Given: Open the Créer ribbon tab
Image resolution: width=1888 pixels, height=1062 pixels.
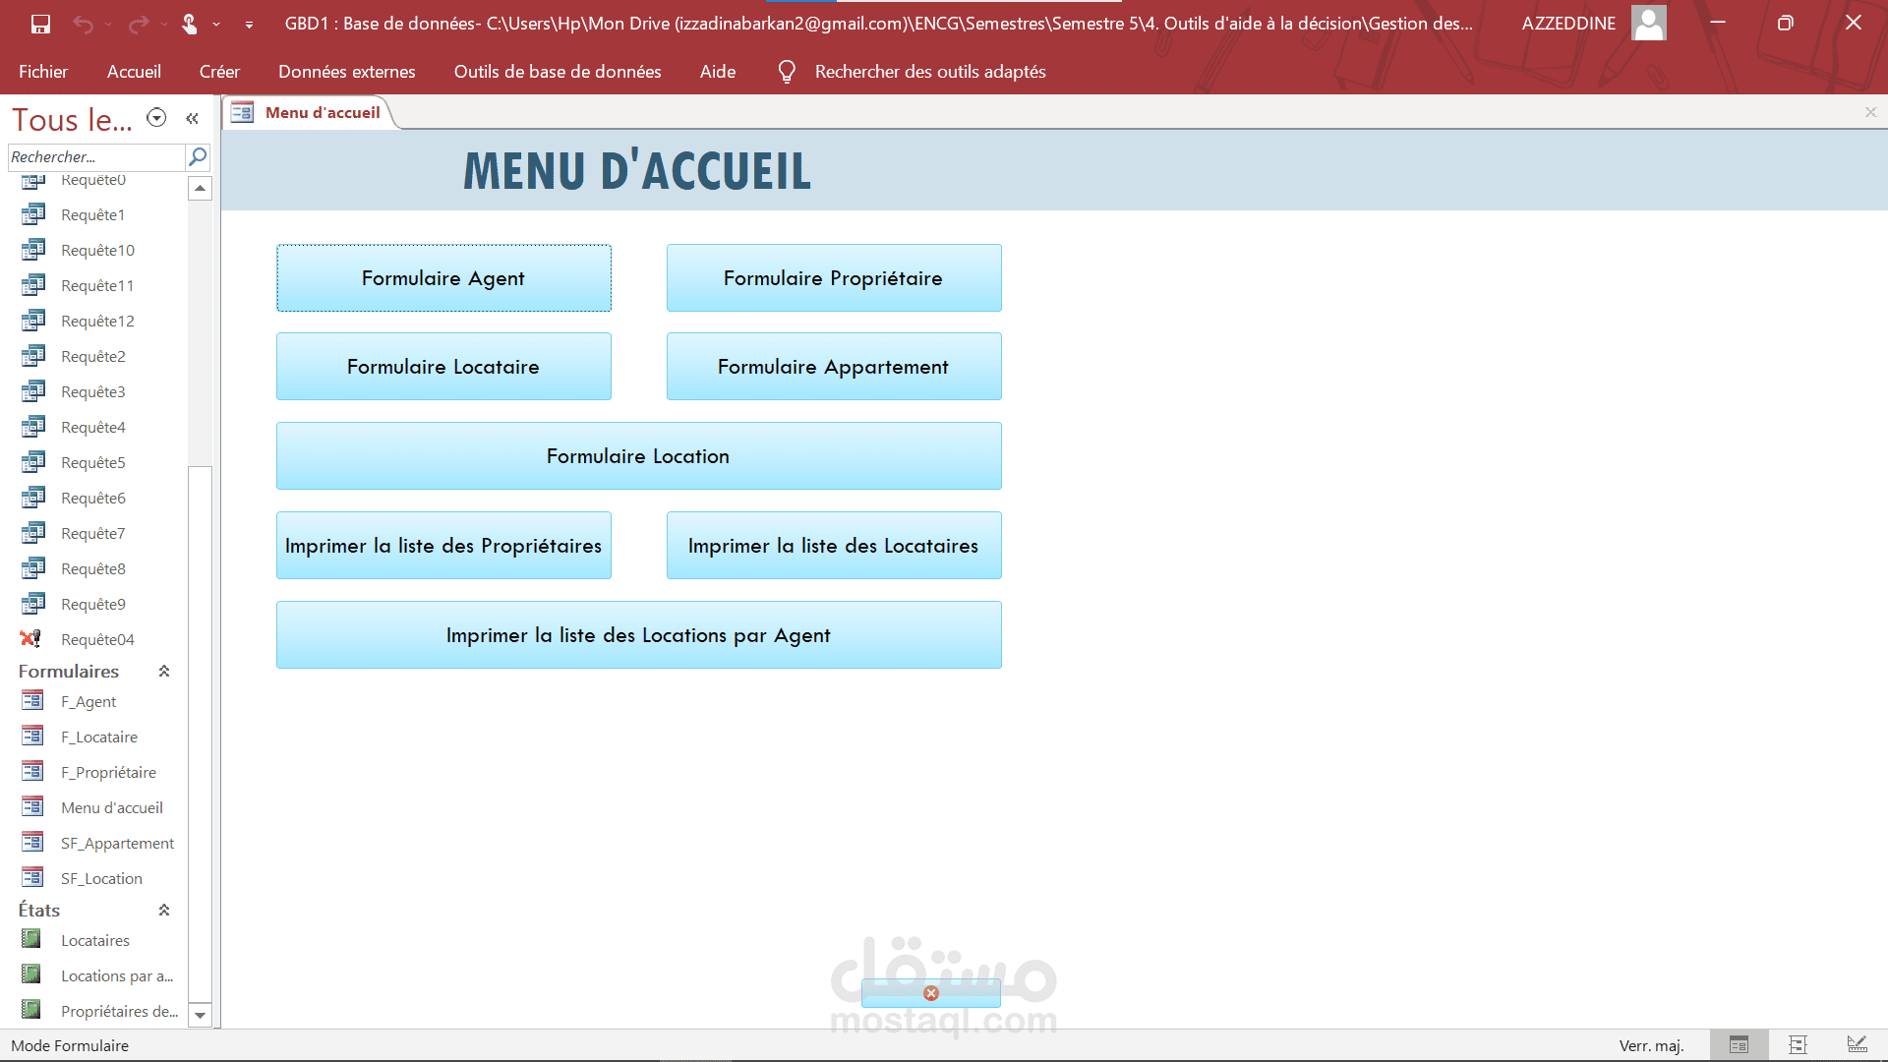Looking at the screenshot, I should (x=219, y=72).
